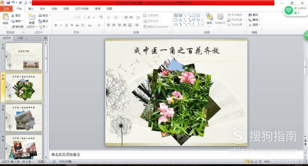Activate the Format Painter brush
The height and width of the screenshot is (166, 308).
(x=13, y=27)
